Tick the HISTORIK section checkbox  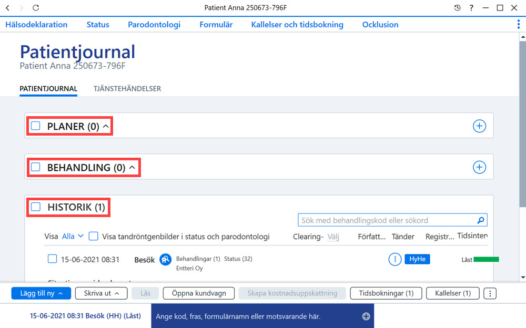(36, 207)
